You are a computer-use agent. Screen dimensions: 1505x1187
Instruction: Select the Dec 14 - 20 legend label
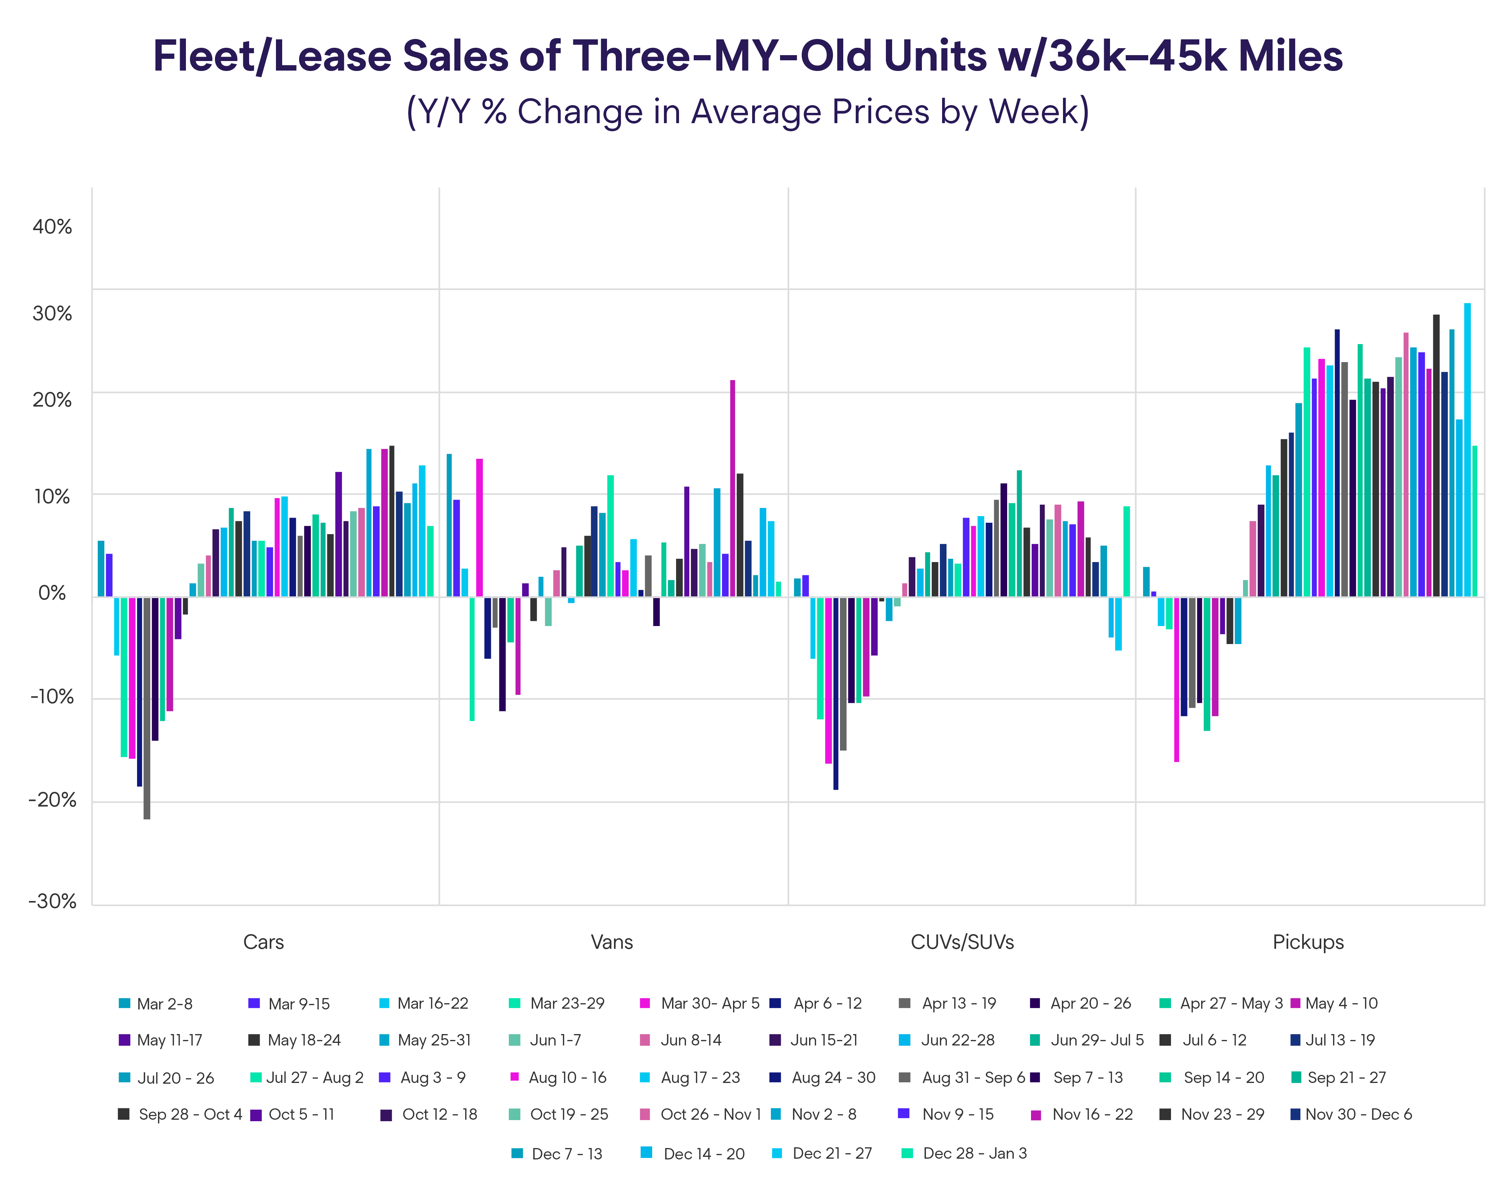(x=704, y=1154)
